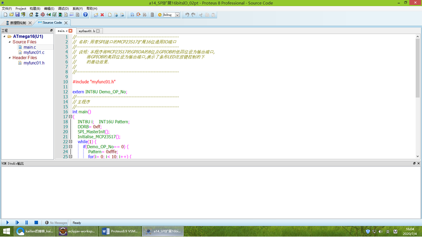Undock the 工程 project panel

51,31
